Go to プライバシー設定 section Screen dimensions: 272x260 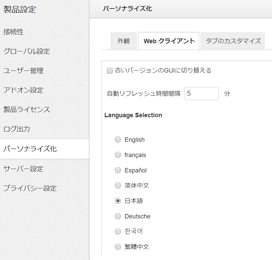point(30,188)
